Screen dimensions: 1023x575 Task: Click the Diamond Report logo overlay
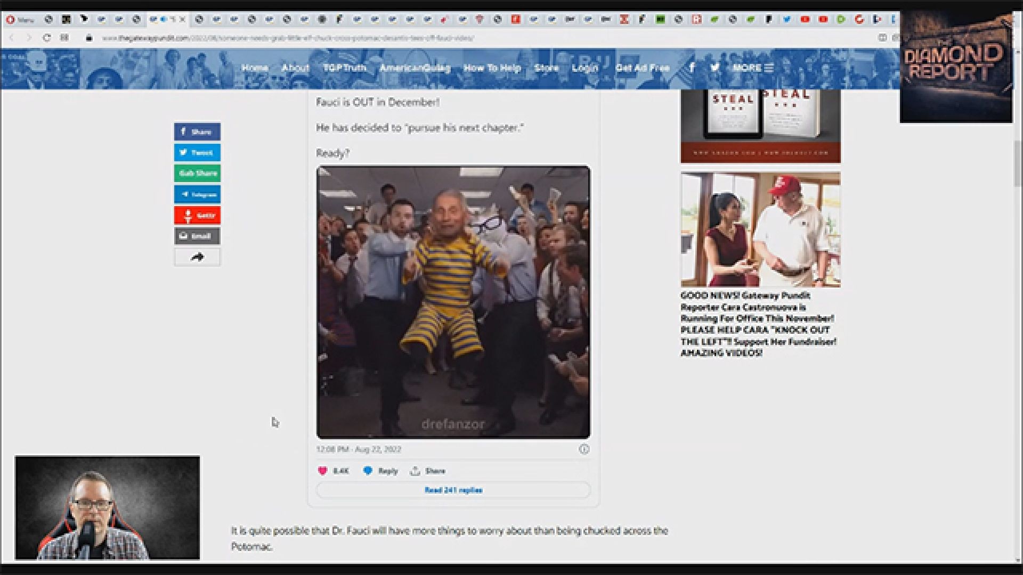point(956,67)
